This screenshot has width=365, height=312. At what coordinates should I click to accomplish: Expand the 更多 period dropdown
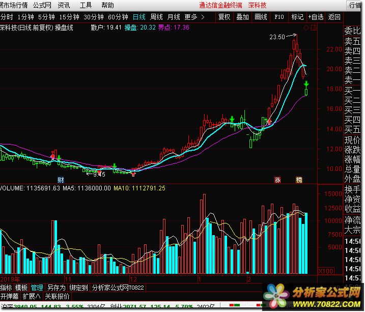[x=194, y=17]
